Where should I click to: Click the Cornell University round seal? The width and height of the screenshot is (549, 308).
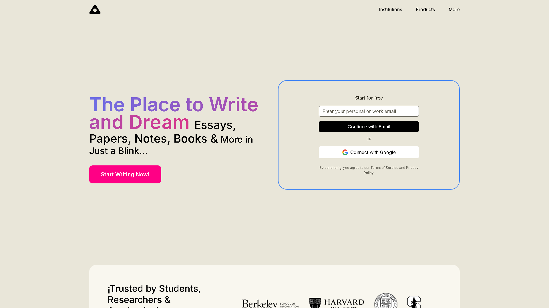pos(386,301)
